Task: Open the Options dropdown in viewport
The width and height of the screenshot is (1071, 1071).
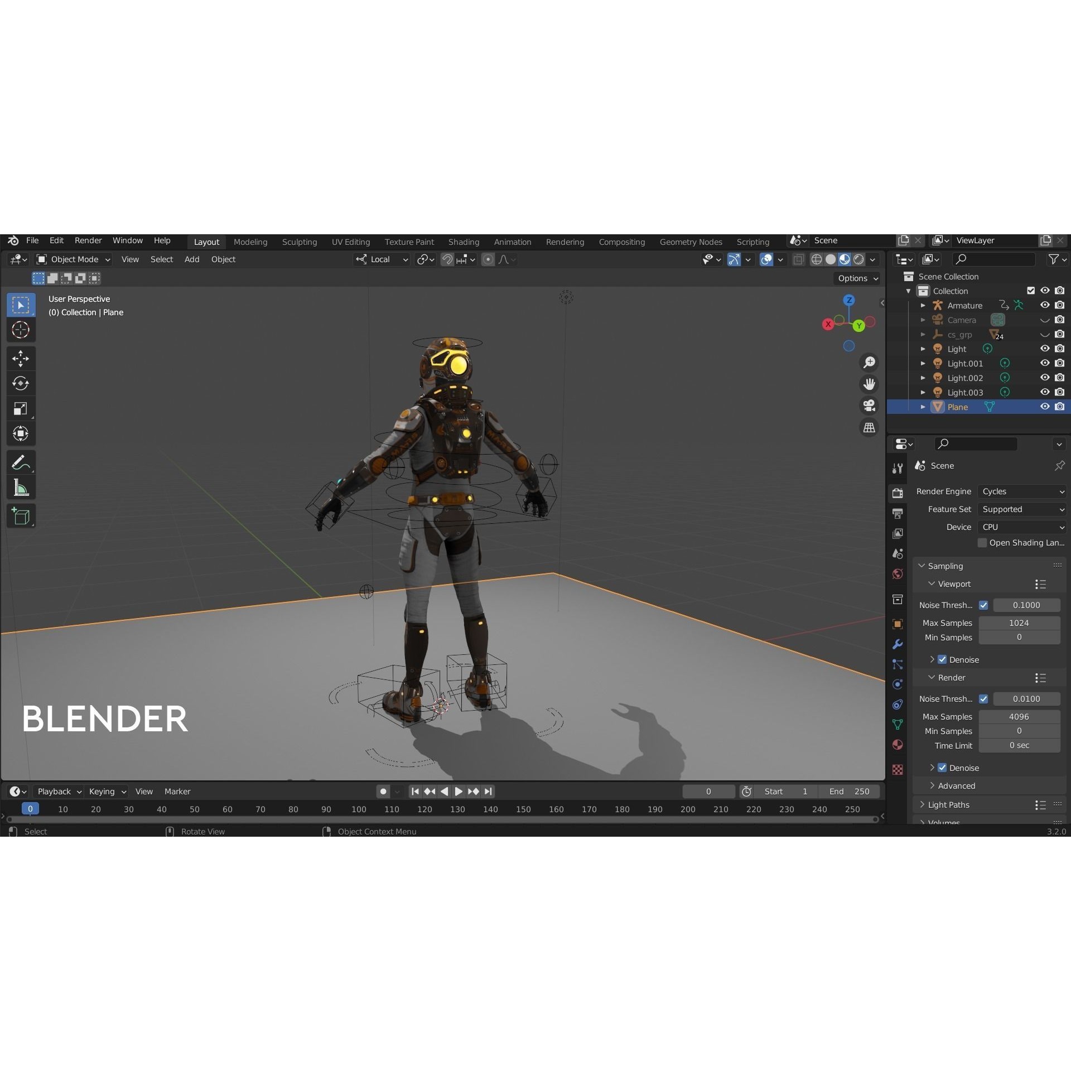Action: pos(858,278)
